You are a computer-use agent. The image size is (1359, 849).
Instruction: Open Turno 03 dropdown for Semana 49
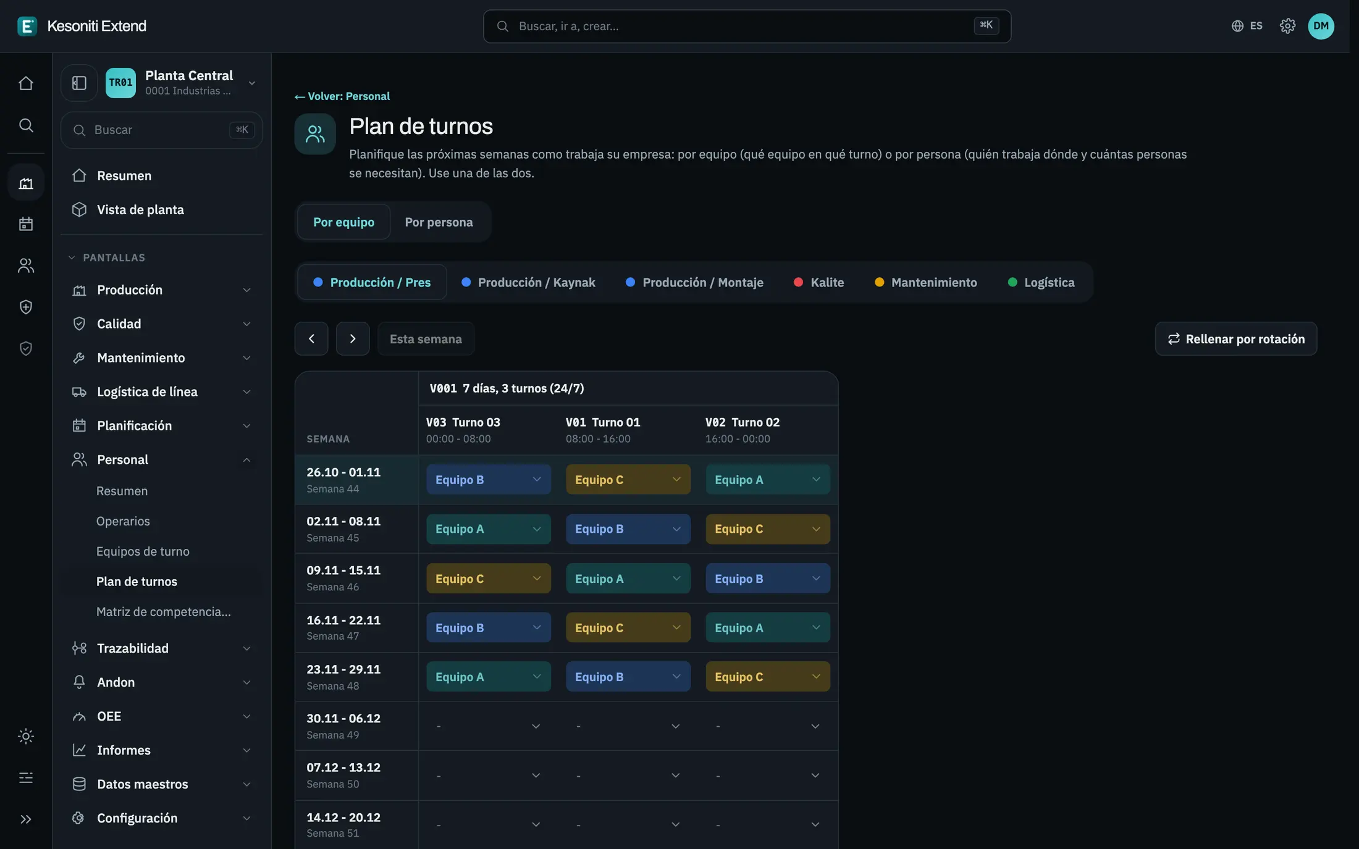click(x=488, y=726)
